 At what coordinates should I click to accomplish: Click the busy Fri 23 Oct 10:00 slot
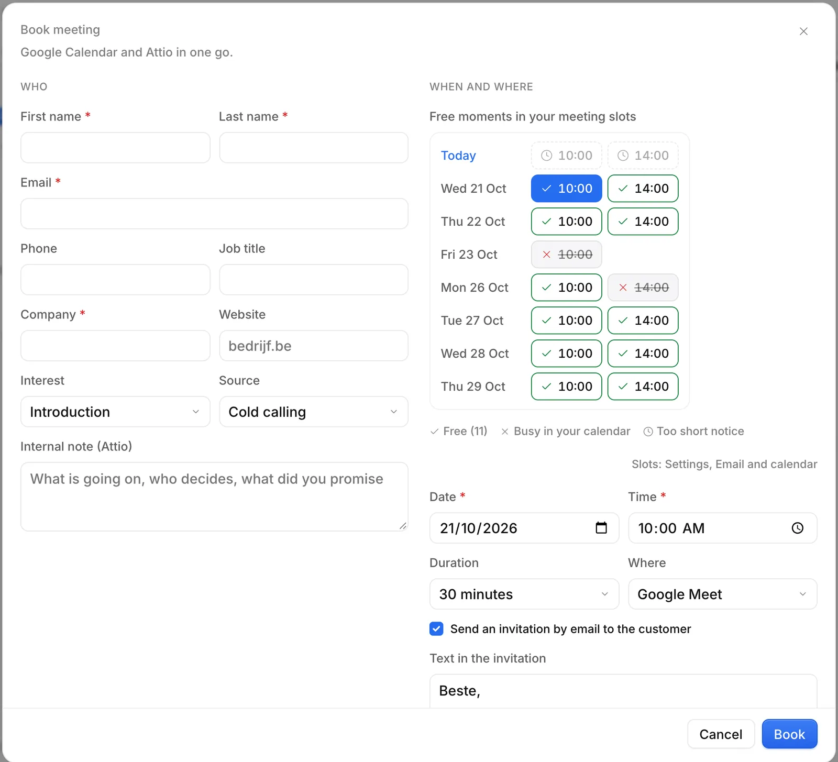click(567, 255)
